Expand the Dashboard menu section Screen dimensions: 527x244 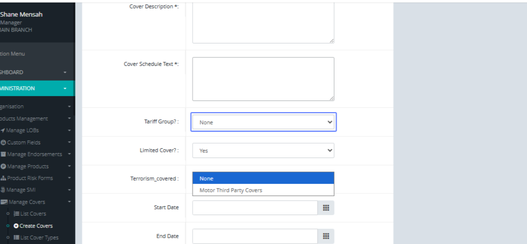coord(65,72)
